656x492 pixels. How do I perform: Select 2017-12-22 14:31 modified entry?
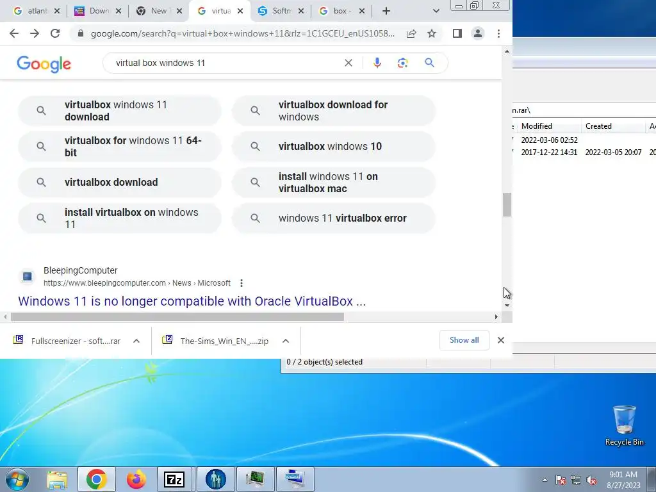(549, 152)
